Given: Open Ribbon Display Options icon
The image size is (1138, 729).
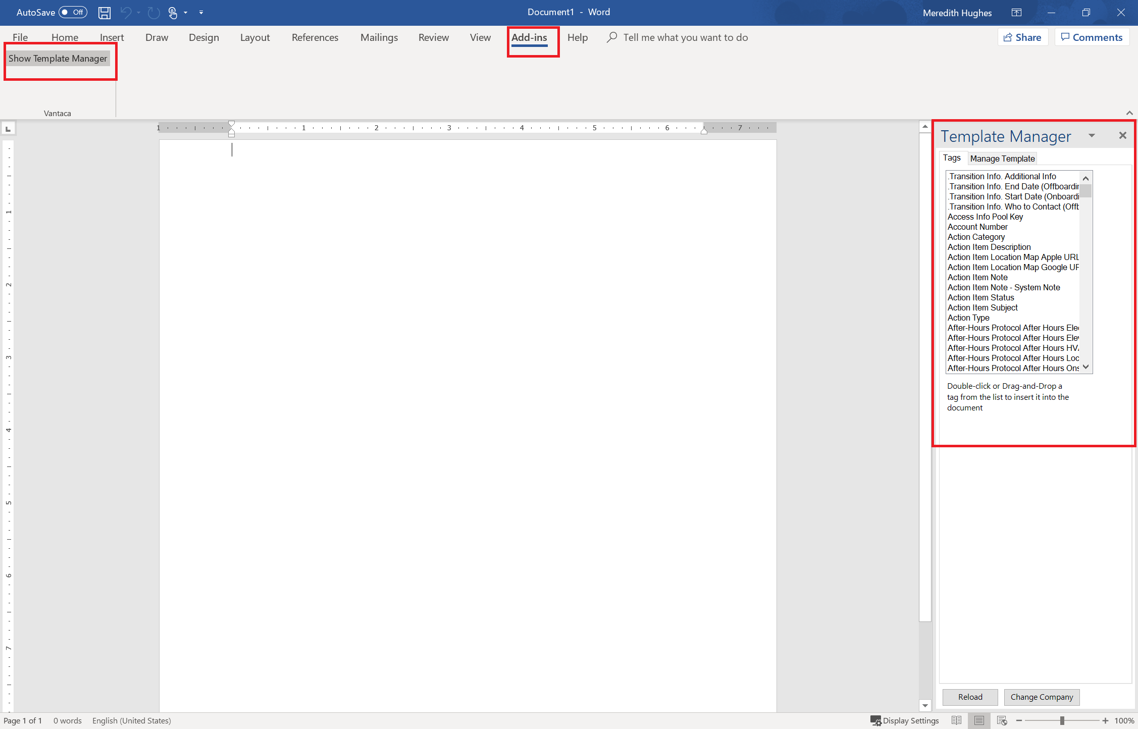Looking at the screenshot, I should [1016, 13].
